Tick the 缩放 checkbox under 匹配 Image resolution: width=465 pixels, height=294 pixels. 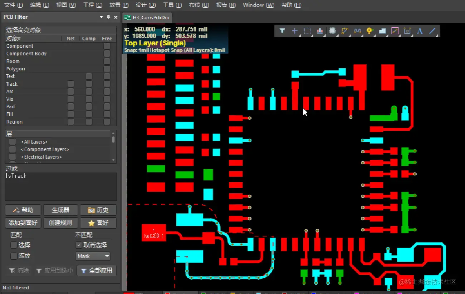(x=14, y=256)
